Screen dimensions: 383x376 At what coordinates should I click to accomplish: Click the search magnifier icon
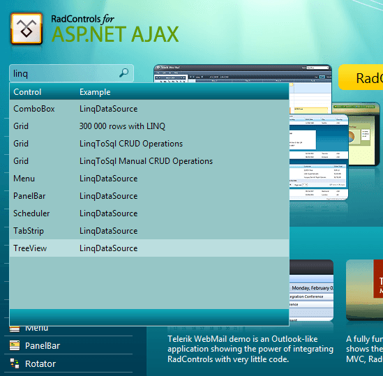point(124,73)
